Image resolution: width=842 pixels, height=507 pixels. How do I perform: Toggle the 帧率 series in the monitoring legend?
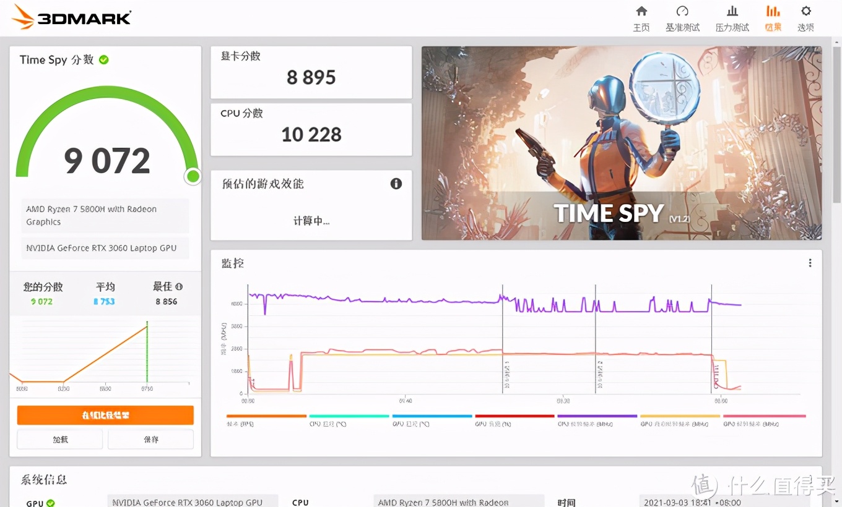(x=266, y=419)
